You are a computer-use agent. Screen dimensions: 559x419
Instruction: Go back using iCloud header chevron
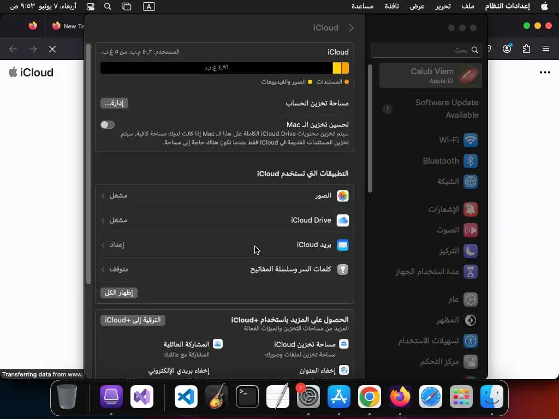(x=351, y=28)
